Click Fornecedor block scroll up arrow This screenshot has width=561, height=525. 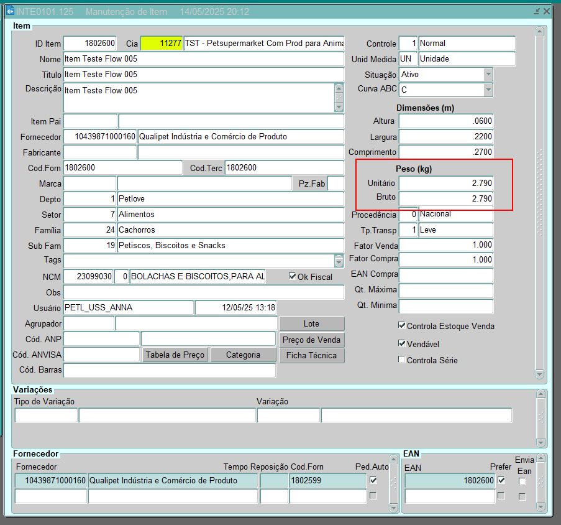(393, 459)
